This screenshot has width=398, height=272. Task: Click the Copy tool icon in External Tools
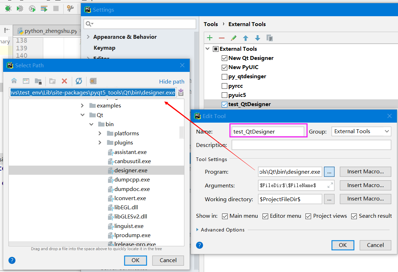pyautogui.click(x=270, y=38)
